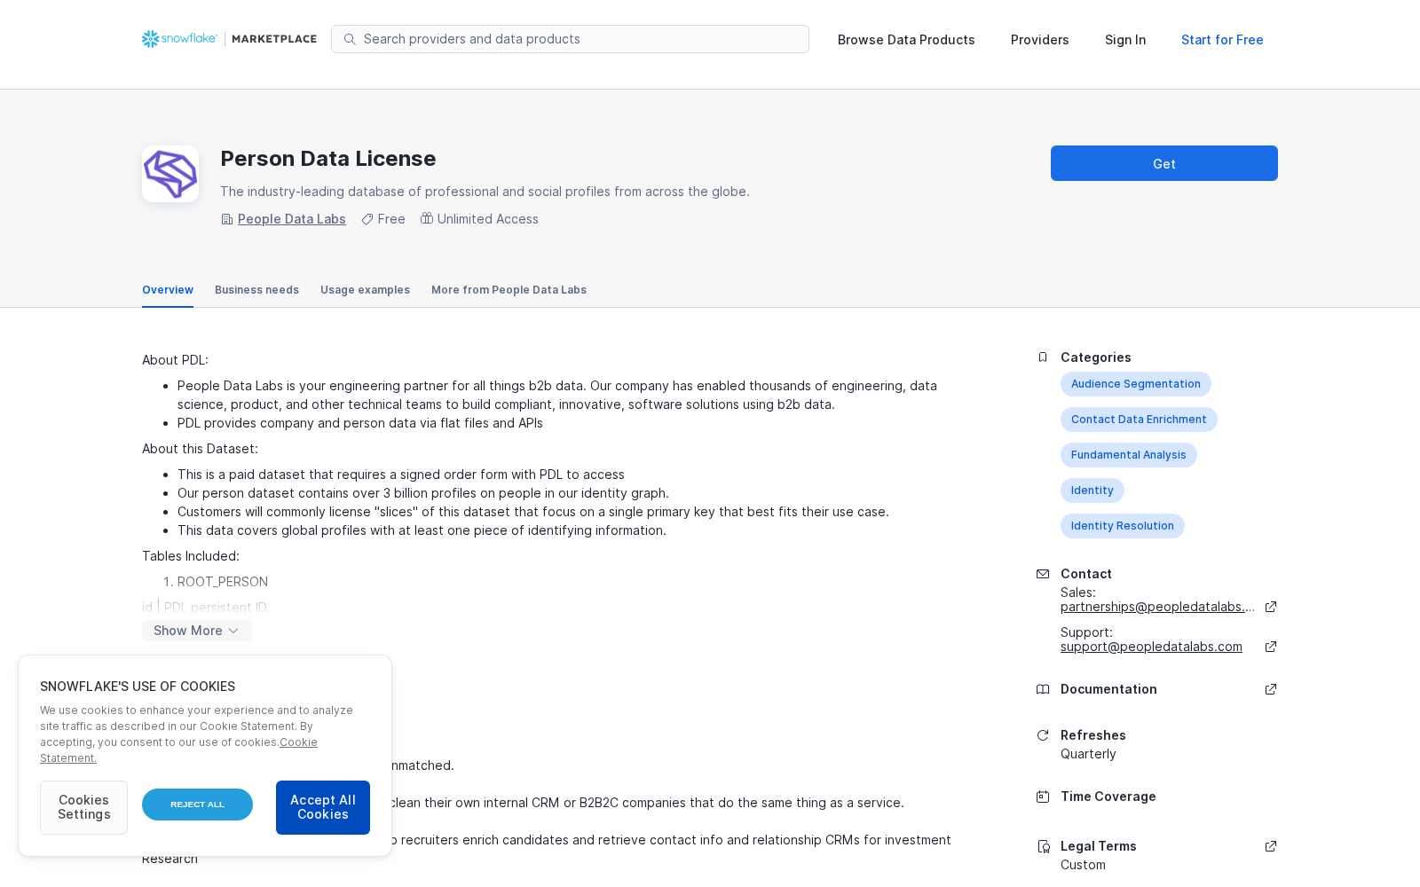Click the Snowflake Marketplace logo
Screen dimensions: 1420x887
click(x=229, y=39)
